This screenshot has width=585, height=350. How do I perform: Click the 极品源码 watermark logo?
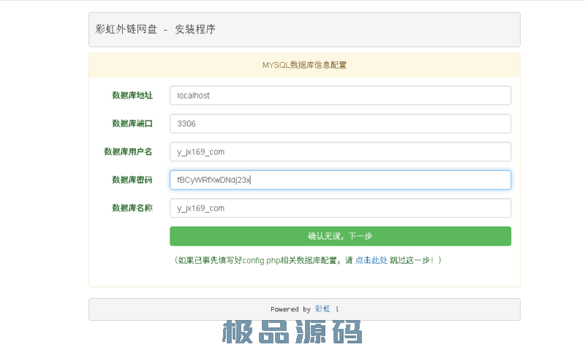pos(292,332)
